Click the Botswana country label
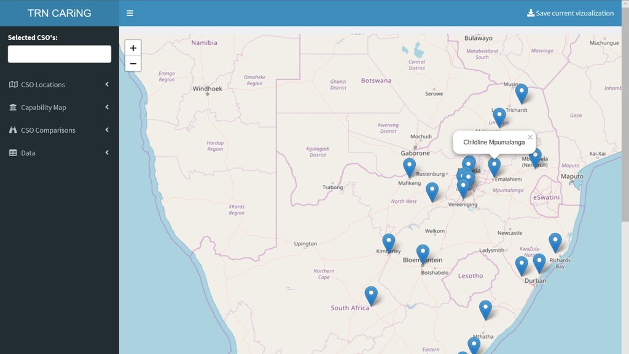The height and width of the screenshot is (354, 629). [x=376, y=81]
